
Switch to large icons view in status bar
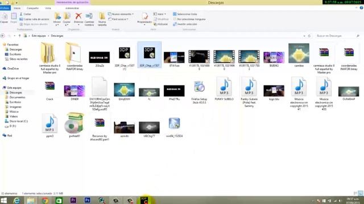[361, 193]
